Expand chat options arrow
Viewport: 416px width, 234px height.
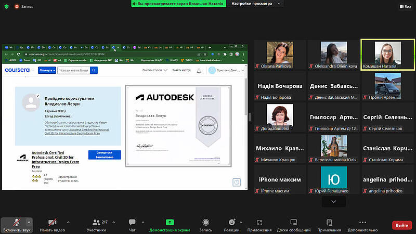click(142, 223)
